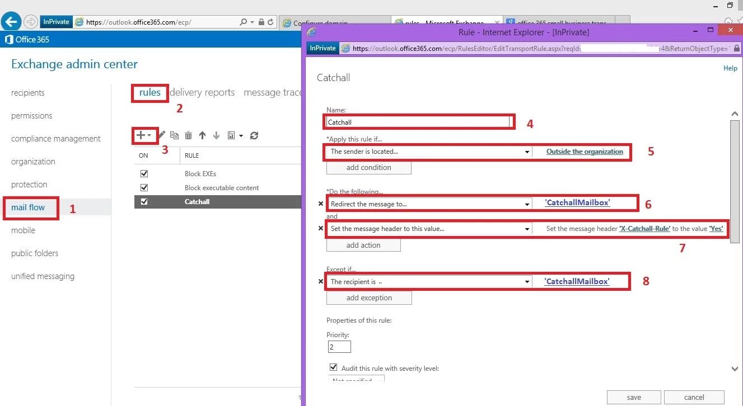Click the Priority input field
743x406 pixels.
coord(339,347)
